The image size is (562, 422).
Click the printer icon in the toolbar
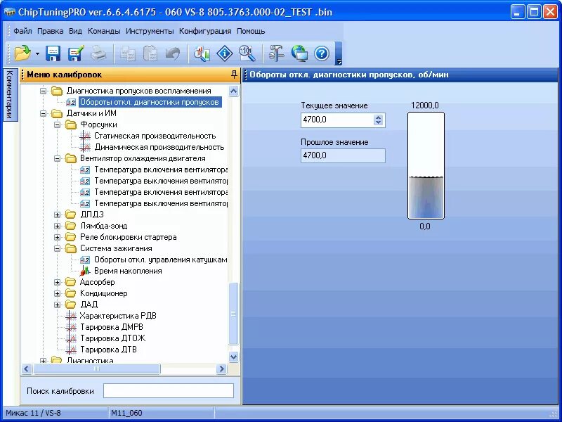click(x=98, y=53)
